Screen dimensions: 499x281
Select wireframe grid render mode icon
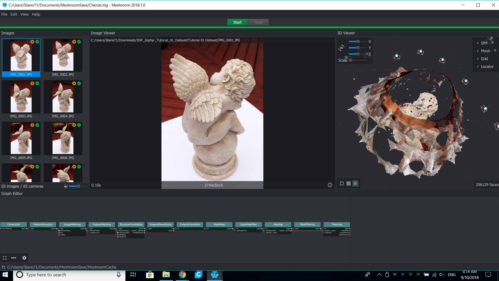click(349, 184)
